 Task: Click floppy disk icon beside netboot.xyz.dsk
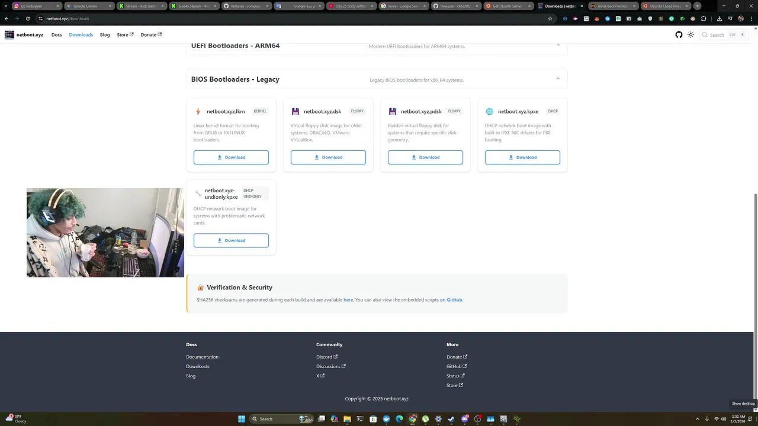[x=296, y=111]
